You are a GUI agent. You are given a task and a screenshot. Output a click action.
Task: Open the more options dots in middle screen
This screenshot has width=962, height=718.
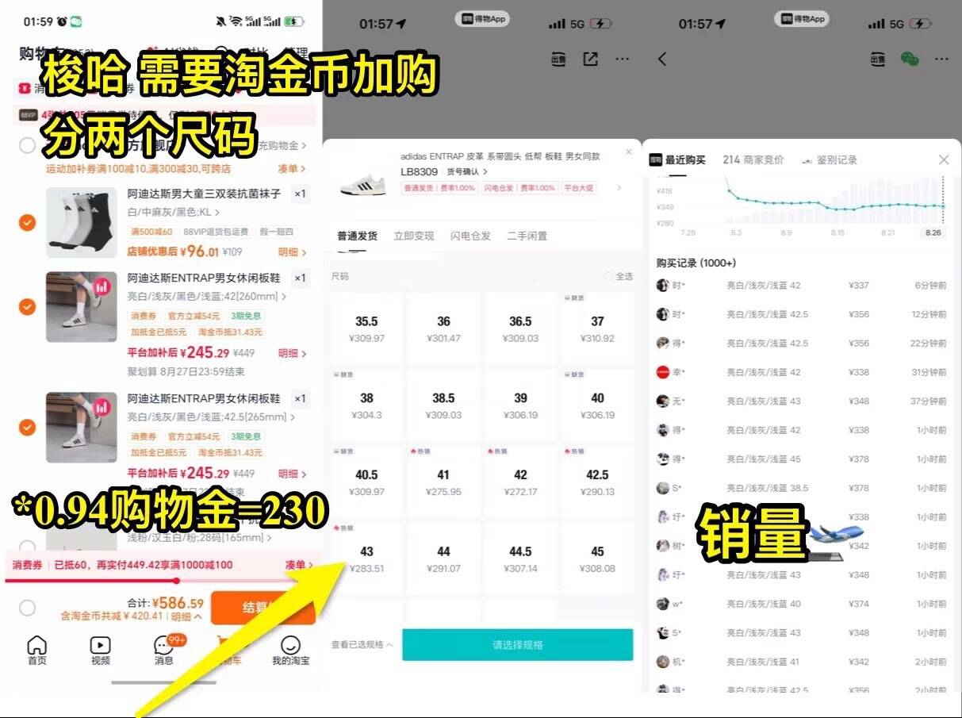[622, 59]
